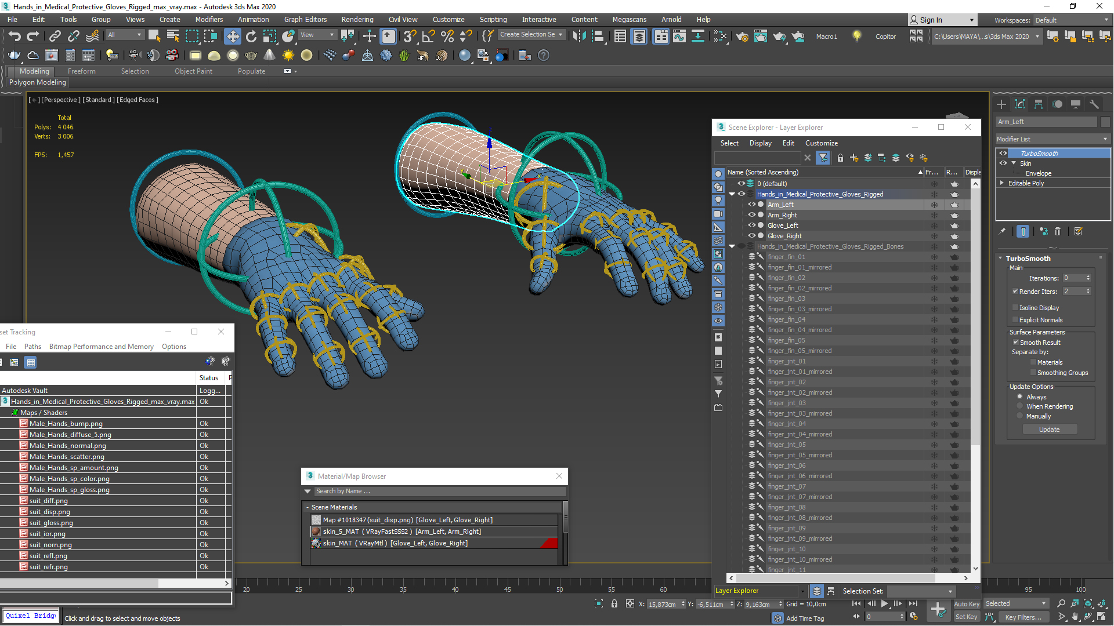Enable Explicit Normals checkbox

[x=1015, y=320]
